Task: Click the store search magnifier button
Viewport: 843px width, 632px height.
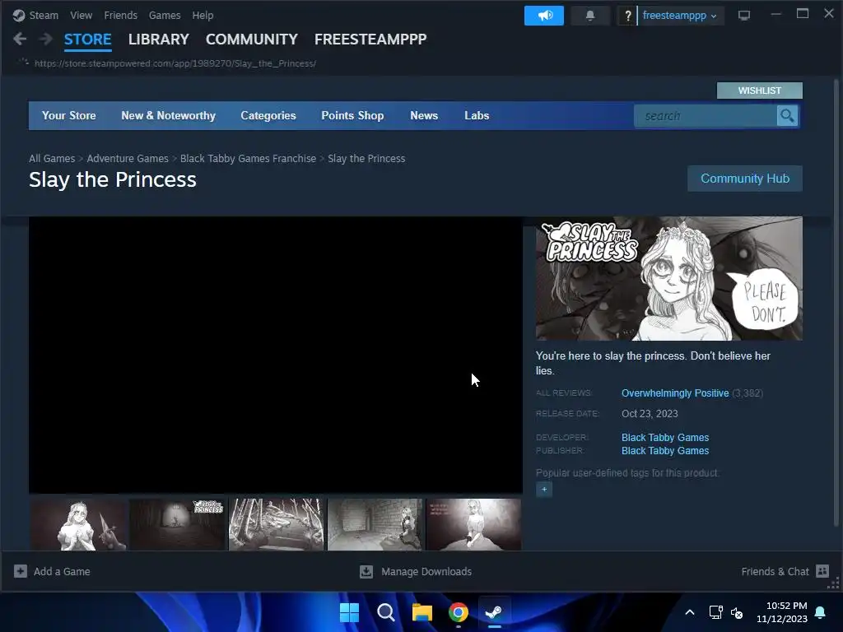Action: pyautogui.click(x=787, y=115)
